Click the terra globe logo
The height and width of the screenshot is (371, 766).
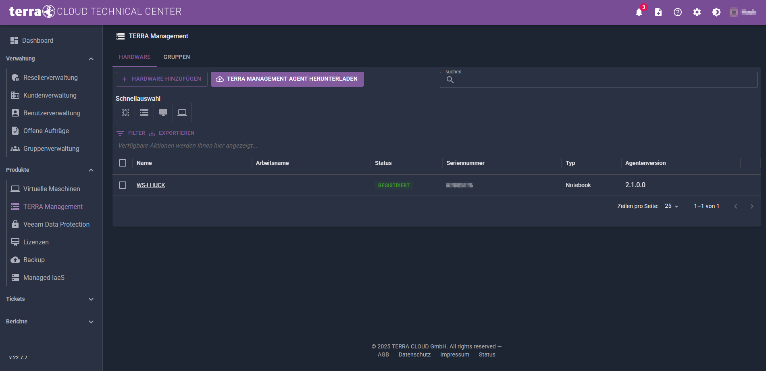pos(49,11)
